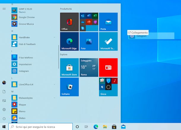Open Impostazioni from the app list
Screen dimensions: 181x130
point(34,64)
